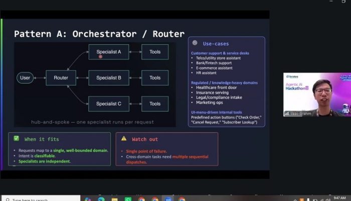The height and width of the screenshot is (201, 351).
Task: Open File Explorer from the taskbar
Action: (115, 199)
